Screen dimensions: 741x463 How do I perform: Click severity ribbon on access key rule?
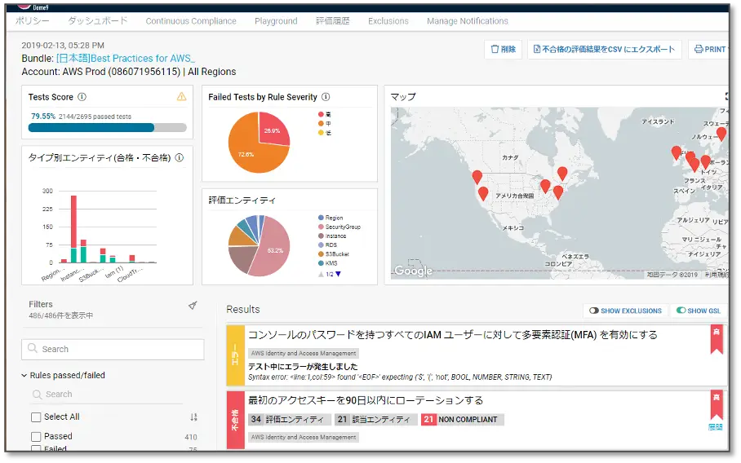pos(717,405)
